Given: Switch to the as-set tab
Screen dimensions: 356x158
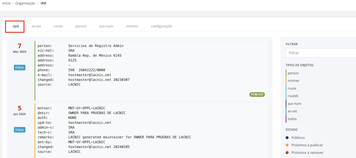Looking at the screenshot, I should (x=36, y=26).
